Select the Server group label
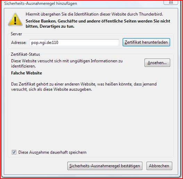The height and width of the screenshot is (179, 183). [x=16, y=34]
